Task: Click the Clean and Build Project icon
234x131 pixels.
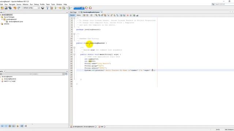Action: pos(52,8)
